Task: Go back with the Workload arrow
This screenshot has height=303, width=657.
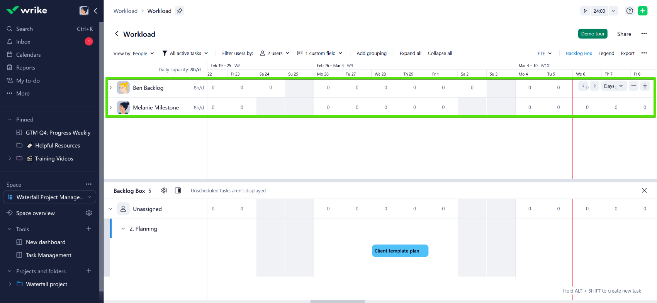Action: 117,34
